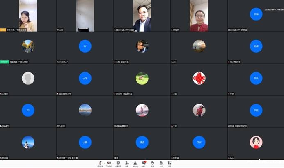The height and width of the screenshot is (168, 284).
Task: Select woman in red video tile
Action: [x=199, y=16]
